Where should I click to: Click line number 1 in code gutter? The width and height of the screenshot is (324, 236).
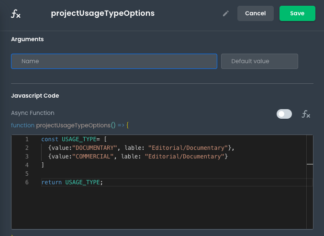pos(27,139)
